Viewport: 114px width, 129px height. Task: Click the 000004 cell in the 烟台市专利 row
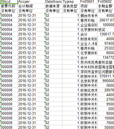point(9,15)
